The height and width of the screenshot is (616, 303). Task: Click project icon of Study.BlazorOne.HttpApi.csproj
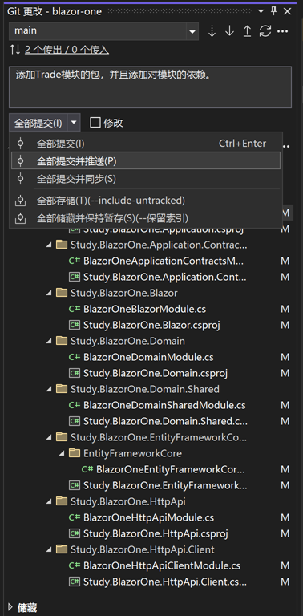(75, 534)
